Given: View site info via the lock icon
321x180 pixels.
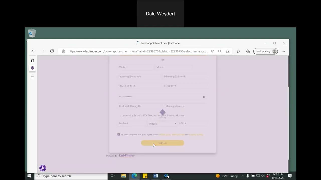Looking at the screenshot, I should click(x=63, y=51).
